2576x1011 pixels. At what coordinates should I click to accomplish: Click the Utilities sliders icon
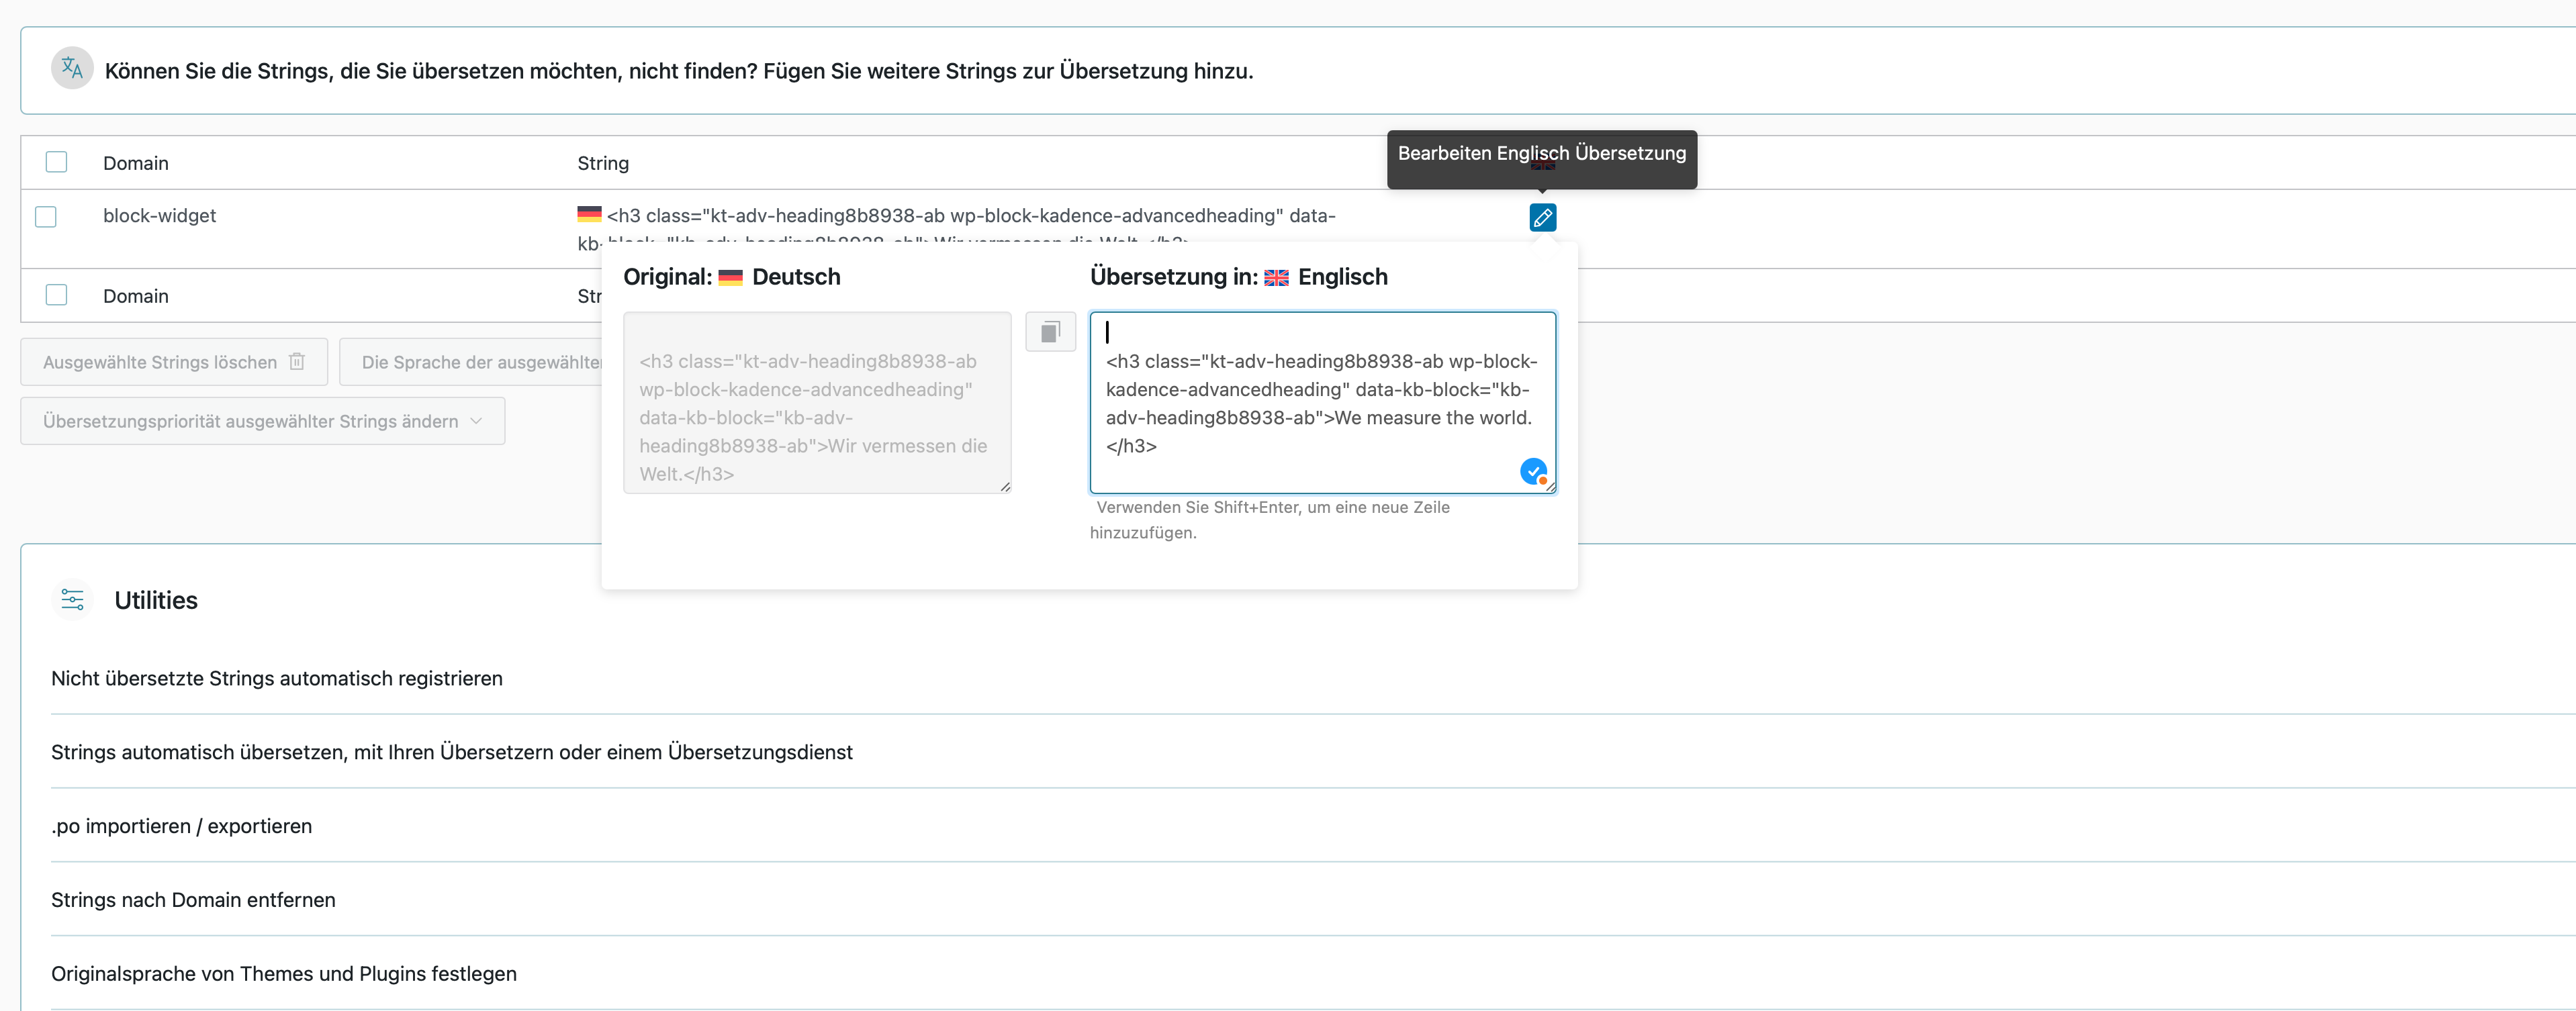click(x=72, y=600)
